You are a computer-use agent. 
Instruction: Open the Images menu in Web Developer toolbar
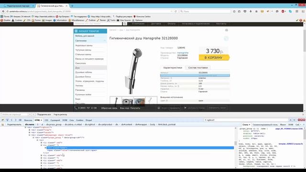click(47, 20)
